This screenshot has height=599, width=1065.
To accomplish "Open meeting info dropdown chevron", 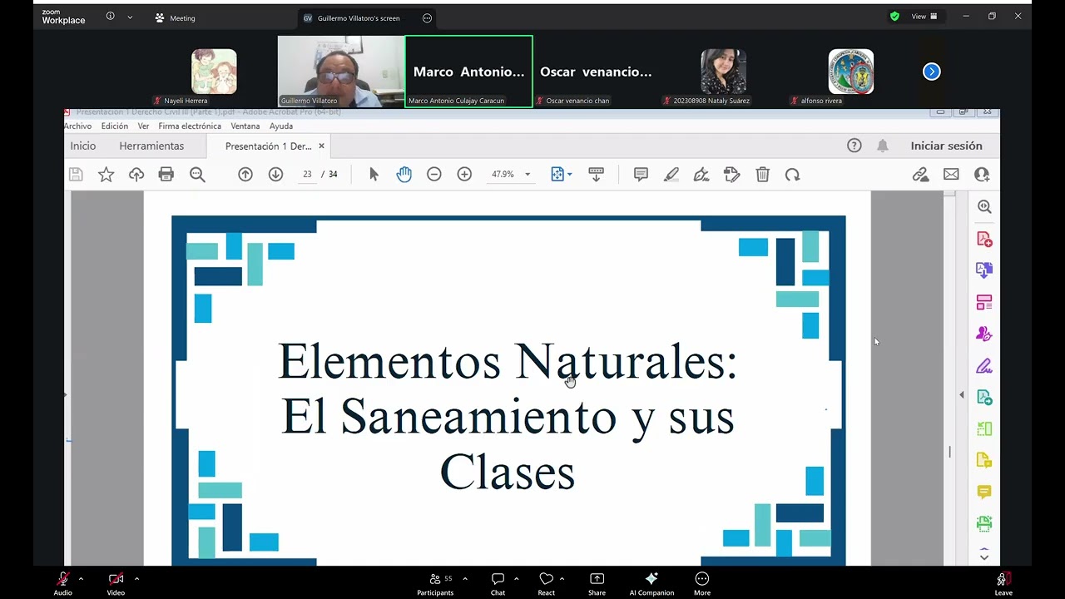I will coord(130,17).
